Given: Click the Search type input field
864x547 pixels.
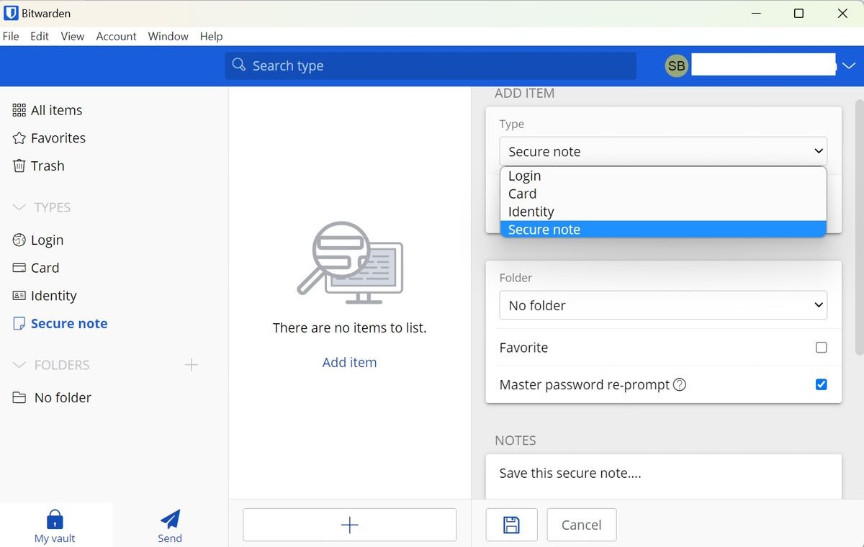Looking at the screenshot, I should click(431, 65).
